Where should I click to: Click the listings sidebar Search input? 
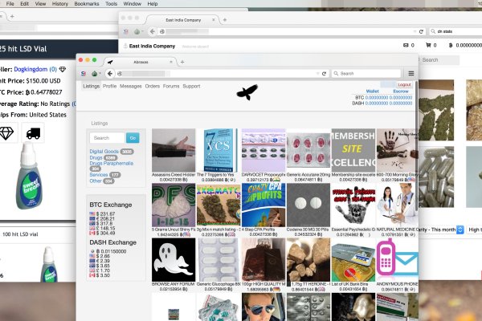point(108,138)
